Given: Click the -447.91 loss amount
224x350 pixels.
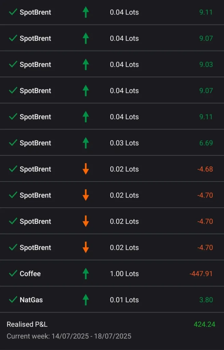Looking at the screenshot, I should 201,274.
